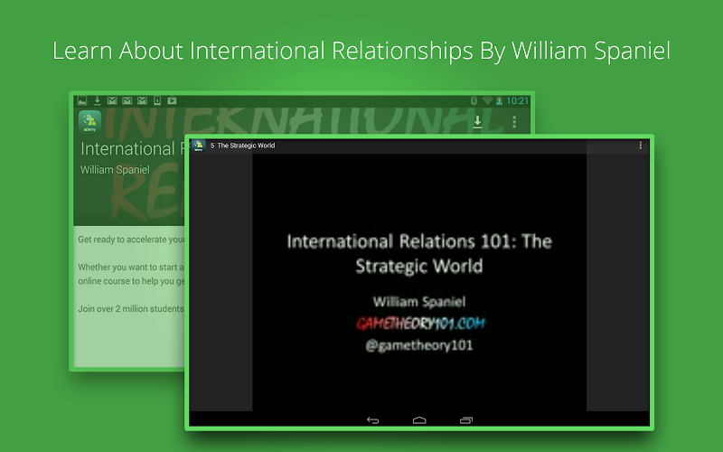This screenshot has width=723, height=452.
Task: Click the GAMETHEORY101.COM text on the slide
Action: [x=420, y=324]
